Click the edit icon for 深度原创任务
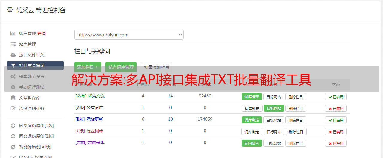The width and height of the screenshot is (383, 158). click(13, 109)
